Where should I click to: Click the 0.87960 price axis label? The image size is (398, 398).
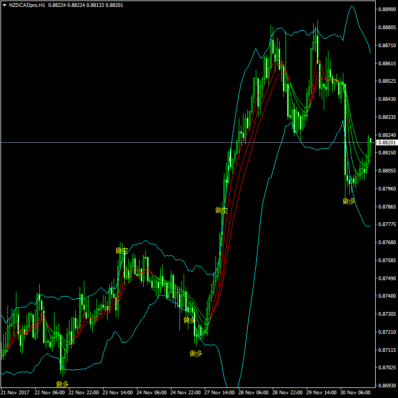click(x=387, y=188)
